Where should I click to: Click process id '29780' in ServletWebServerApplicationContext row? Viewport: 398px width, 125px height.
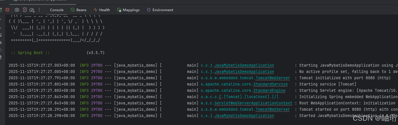tap(97, 103)
